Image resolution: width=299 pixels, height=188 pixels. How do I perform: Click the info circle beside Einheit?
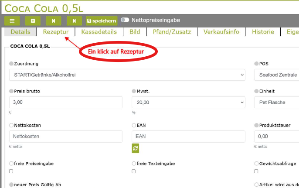[x=256, y=91]
